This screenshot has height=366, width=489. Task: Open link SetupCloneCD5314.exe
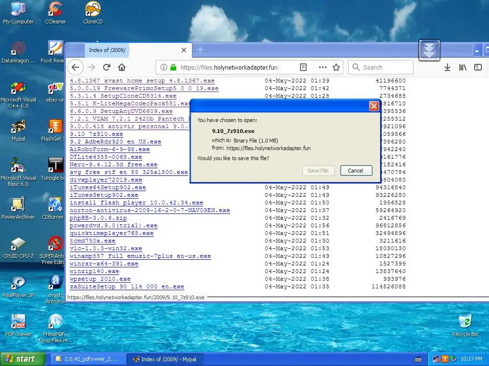tap(123, 96)
